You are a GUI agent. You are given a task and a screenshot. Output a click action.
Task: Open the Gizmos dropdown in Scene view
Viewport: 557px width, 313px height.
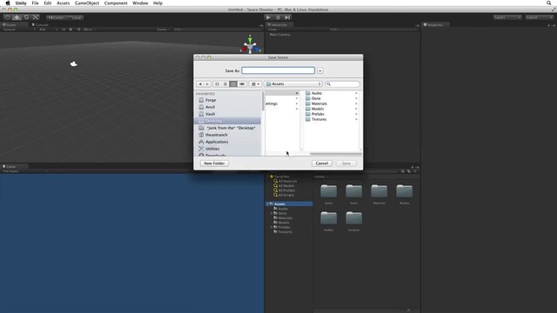pyautogui.click(x=163, y=30)
